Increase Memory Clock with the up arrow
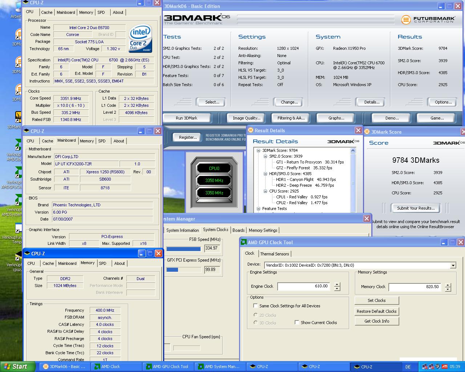This screenshot has height=372, width=465. [x=448, y=285]
